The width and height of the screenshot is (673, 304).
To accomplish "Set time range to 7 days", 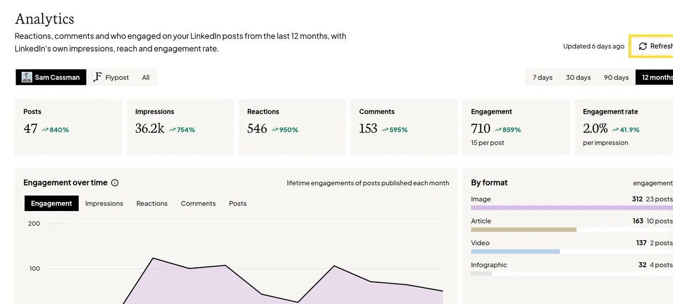I will (542, 77).
